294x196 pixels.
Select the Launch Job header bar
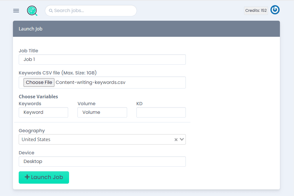pyautogui.click(x=146, y=29)
